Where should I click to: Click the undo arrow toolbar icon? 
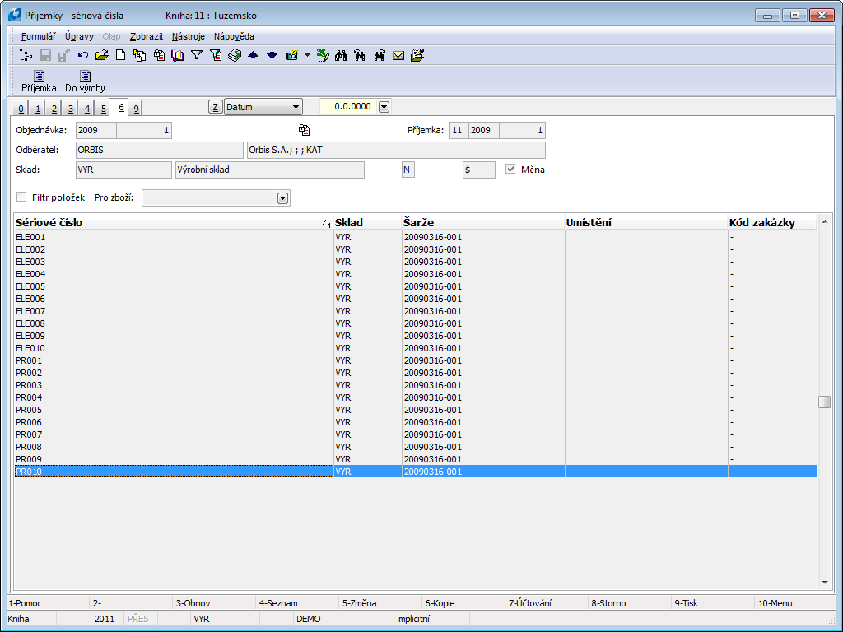[83, 55]
